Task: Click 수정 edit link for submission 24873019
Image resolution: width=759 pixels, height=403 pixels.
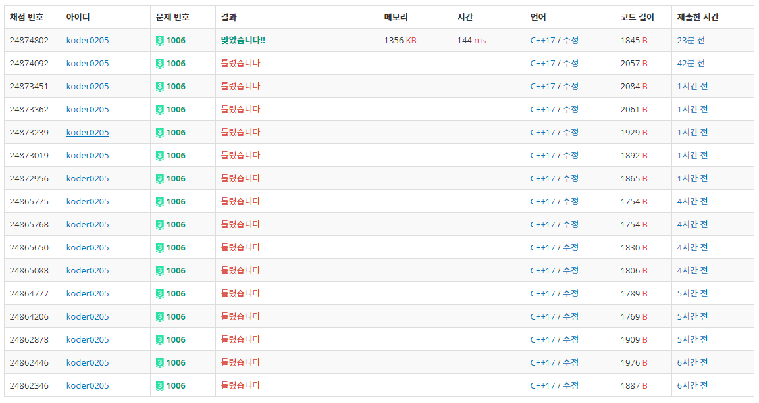Action: click(571, 156)
